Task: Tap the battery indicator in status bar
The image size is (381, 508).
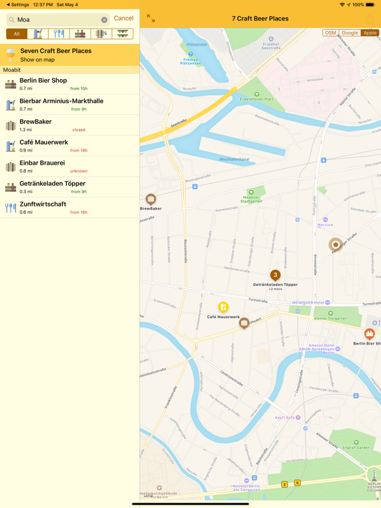Action: [x=370, y=5]
